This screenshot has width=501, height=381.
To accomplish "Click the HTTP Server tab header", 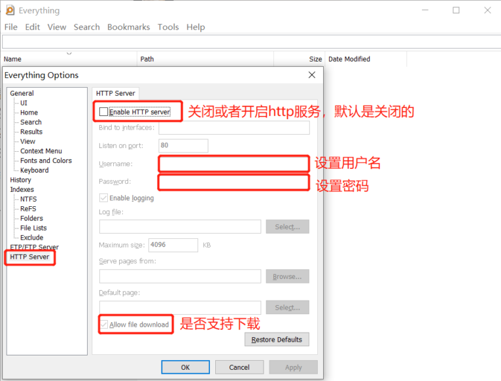I will [x=115, y=93].
